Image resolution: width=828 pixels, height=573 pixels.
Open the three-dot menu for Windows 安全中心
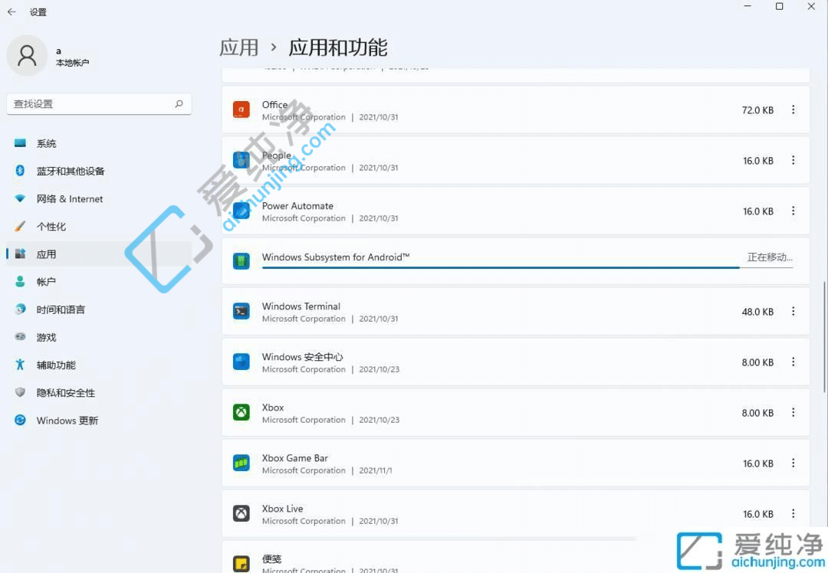point(793,362)
